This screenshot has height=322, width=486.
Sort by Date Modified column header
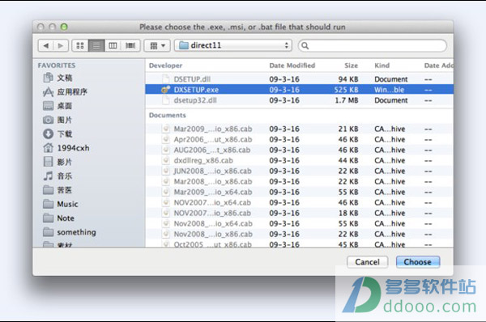(292, 66)
